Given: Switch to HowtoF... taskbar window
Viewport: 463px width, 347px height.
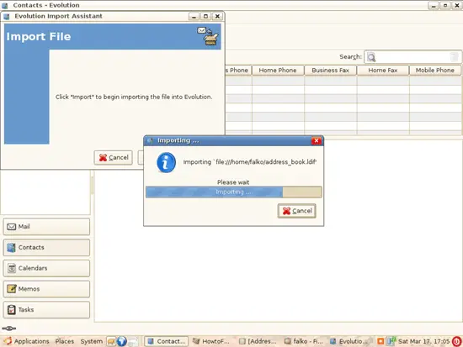Looking at the screenshot, I should point(211,341).
